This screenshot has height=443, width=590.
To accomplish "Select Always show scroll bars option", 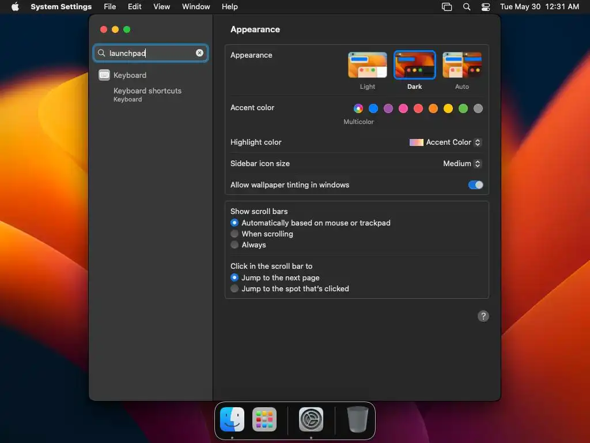I will [235, 245].
